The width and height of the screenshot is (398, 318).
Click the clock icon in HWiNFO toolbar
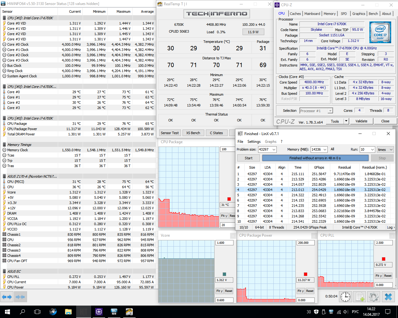click(x=345, y=297)
